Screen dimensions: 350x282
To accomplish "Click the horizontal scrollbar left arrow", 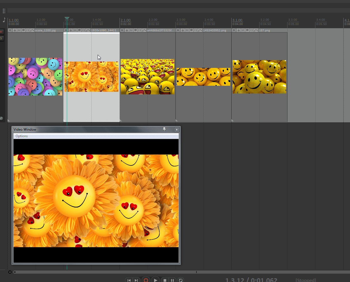I will tap(10, 272).
